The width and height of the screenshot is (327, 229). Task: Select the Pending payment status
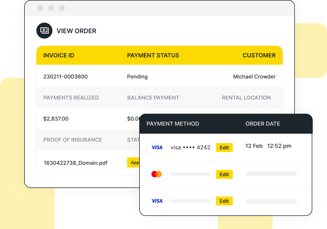click(x=137, y=77)
